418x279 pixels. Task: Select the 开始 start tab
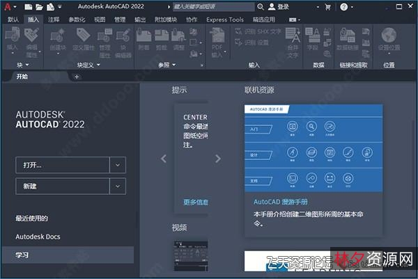pos(22,77)
